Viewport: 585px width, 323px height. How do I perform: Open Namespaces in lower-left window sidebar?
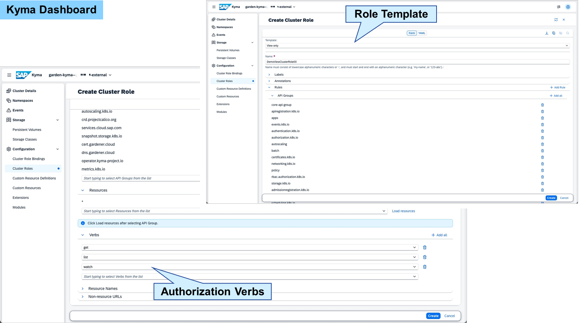coord(23,101)
